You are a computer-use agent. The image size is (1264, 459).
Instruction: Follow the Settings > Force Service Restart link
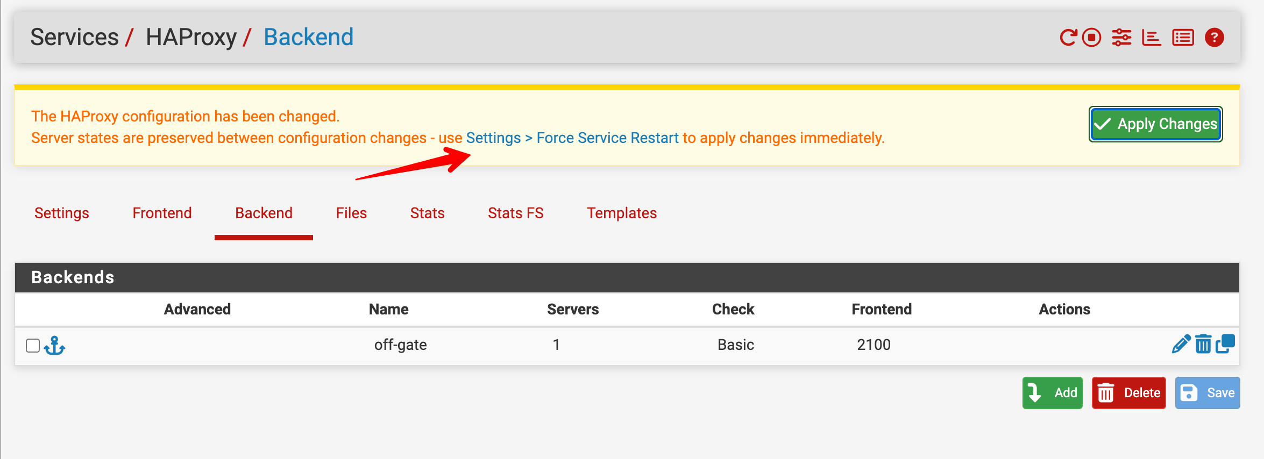(572, 138)
